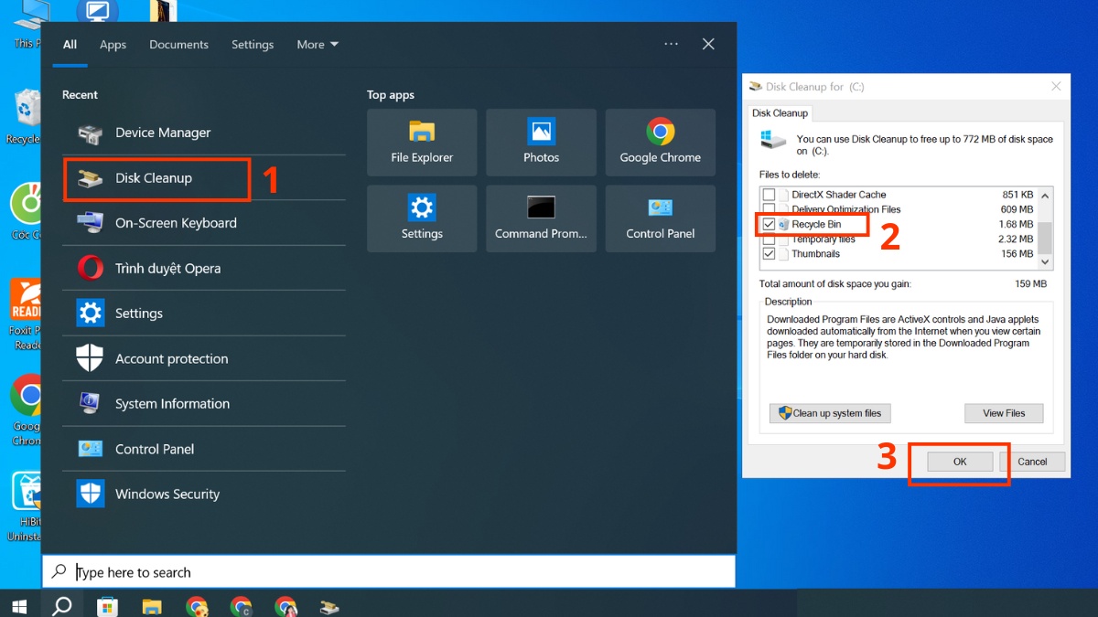Open the Photos app tile
This screenshot has width=1098, height=617.
[x=541, y=143]
